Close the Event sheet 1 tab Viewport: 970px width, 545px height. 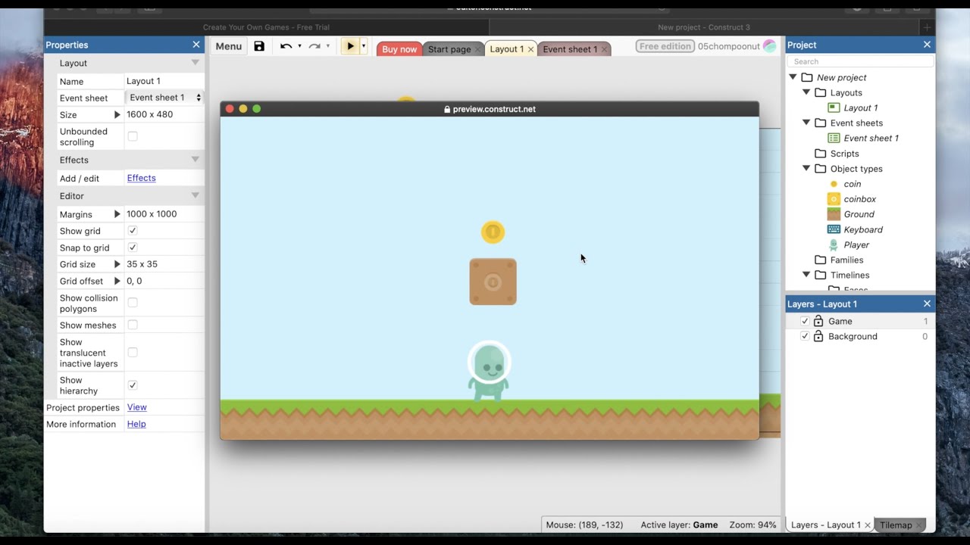[604, 50]
